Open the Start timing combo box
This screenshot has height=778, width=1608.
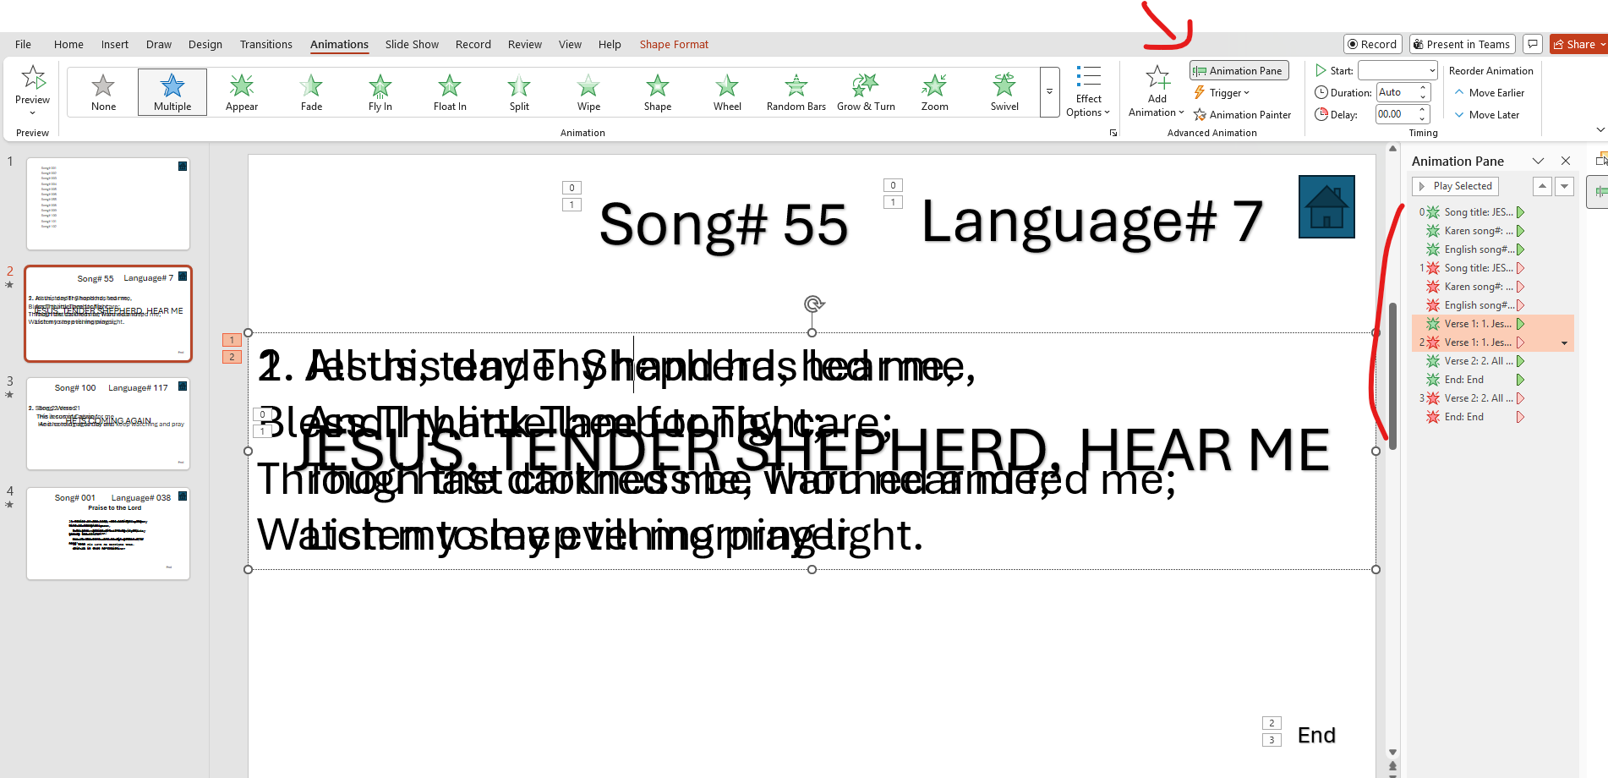click(1397, 71)
